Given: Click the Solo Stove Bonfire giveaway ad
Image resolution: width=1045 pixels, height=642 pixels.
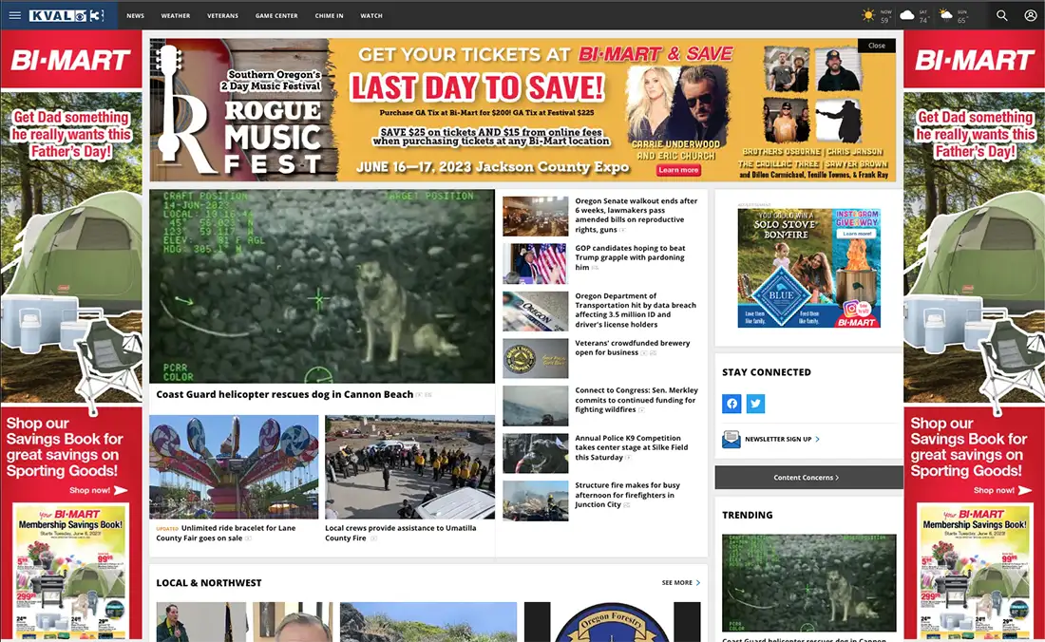Looking at the screenshot, I should (809, 268).
